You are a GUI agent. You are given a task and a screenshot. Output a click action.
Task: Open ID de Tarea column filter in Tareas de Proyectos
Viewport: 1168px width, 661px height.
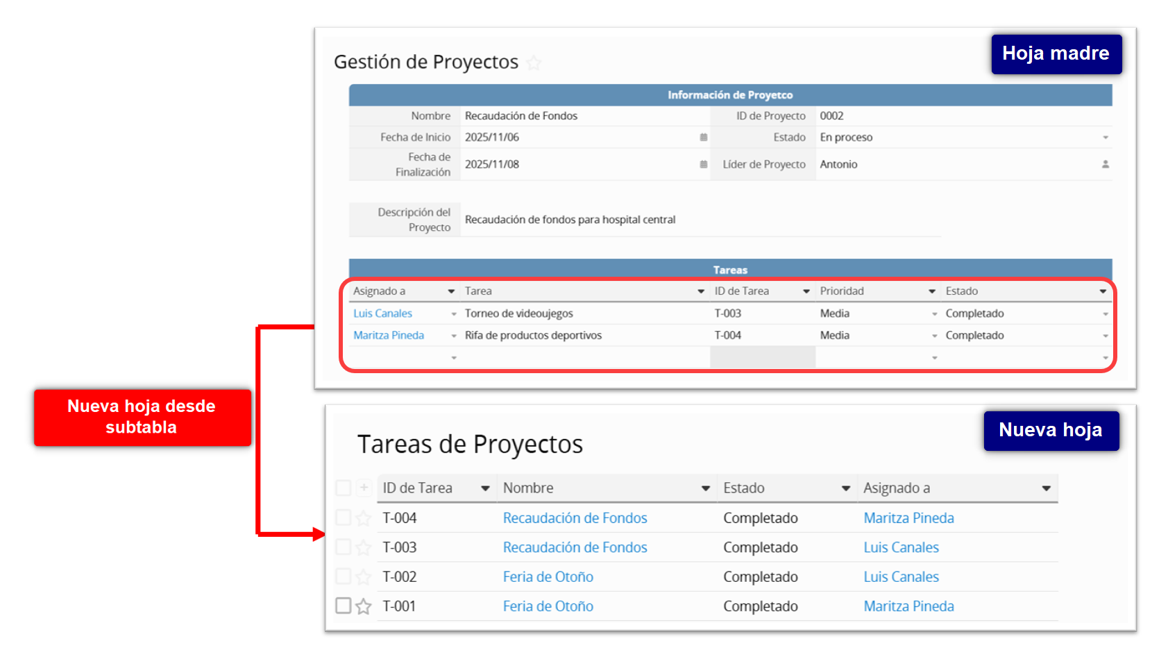(x=485, y=488)
